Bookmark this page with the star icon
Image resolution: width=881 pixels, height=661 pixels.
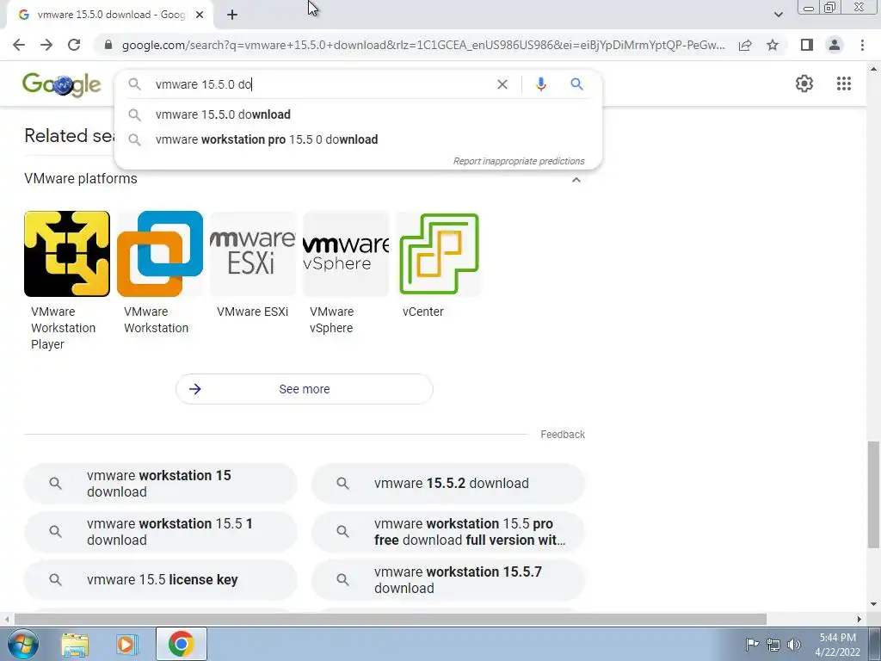[773, 45]
